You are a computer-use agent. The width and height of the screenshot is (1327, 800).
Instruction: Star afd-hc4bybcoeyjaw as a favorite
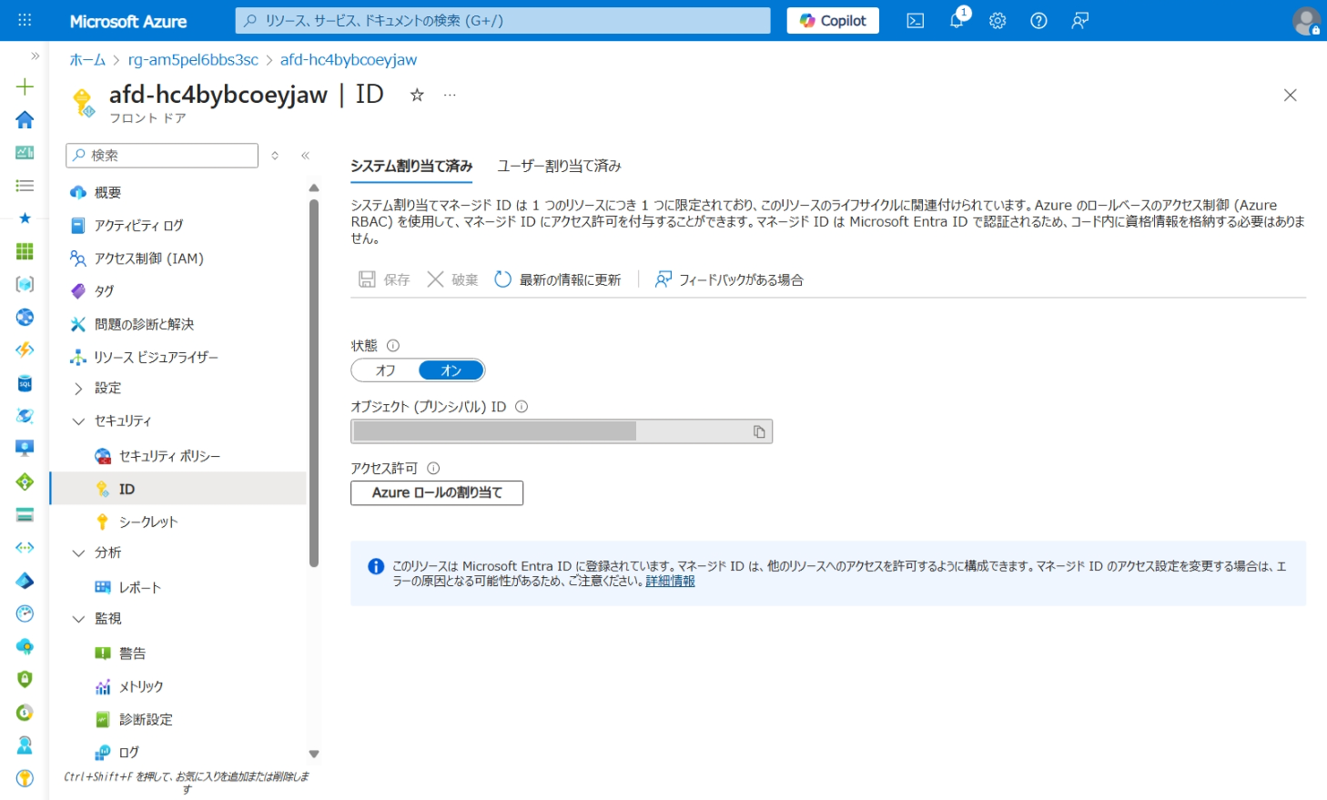coord(416,94)
